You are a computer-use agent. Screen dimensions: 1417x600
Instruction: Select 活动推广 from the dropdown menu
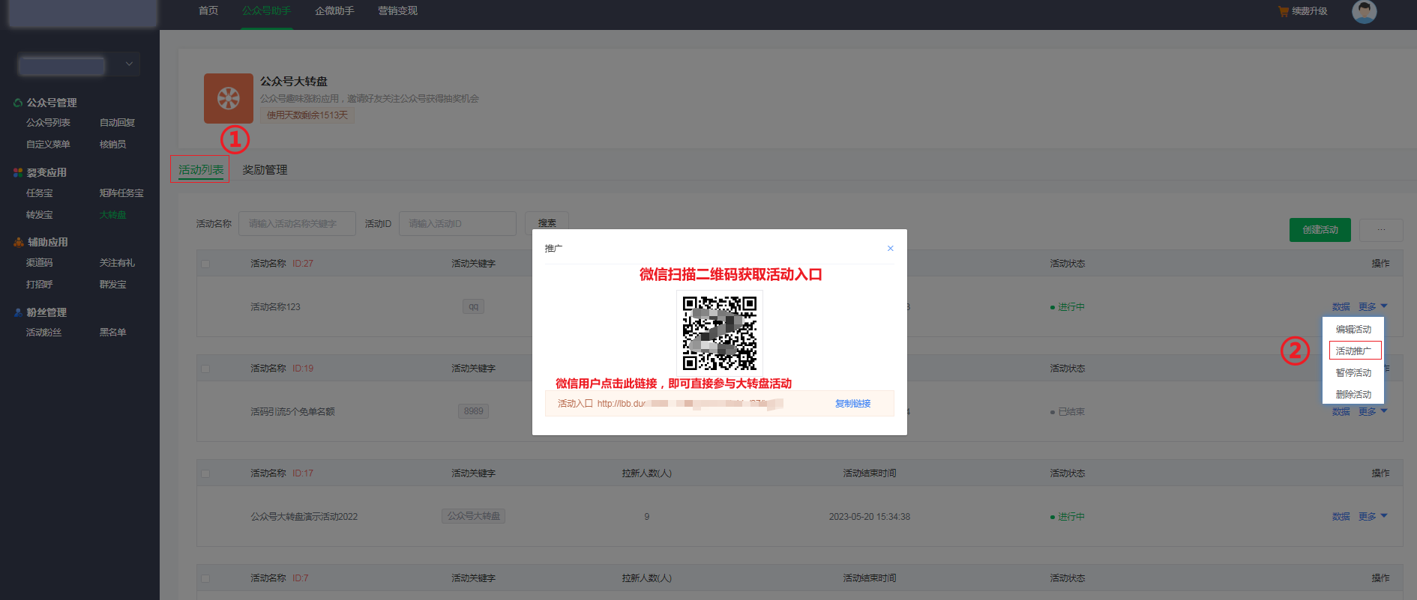pyautogui.click(x=1354, y=351)
